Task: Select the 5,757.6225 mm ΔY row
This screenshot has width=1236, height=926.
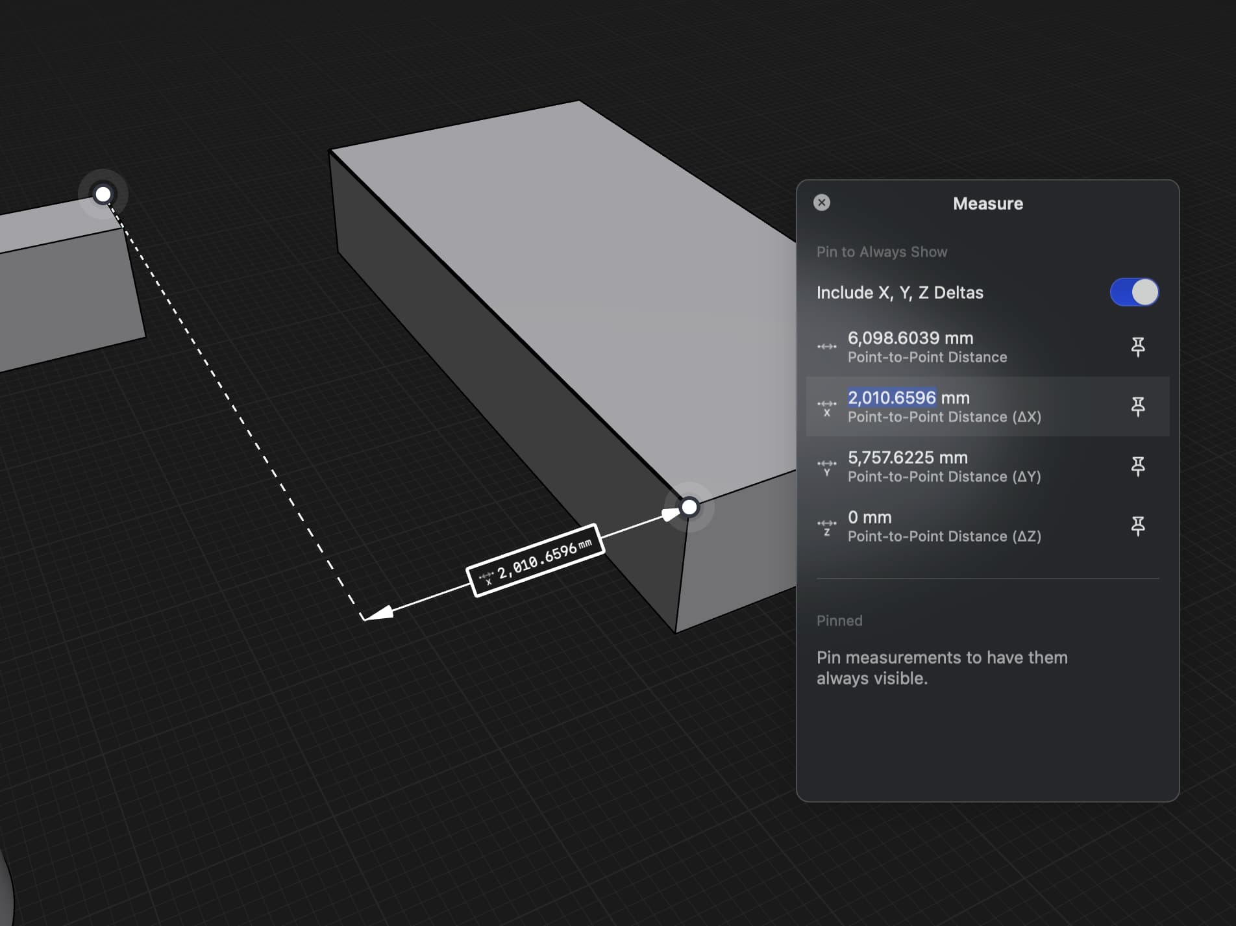Action: click(x=987, y=466)
